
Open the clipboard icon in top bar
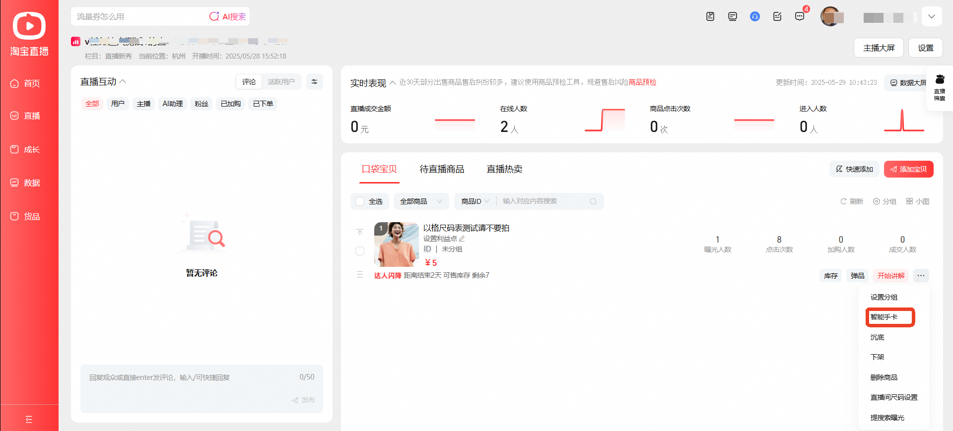point(710,16)
